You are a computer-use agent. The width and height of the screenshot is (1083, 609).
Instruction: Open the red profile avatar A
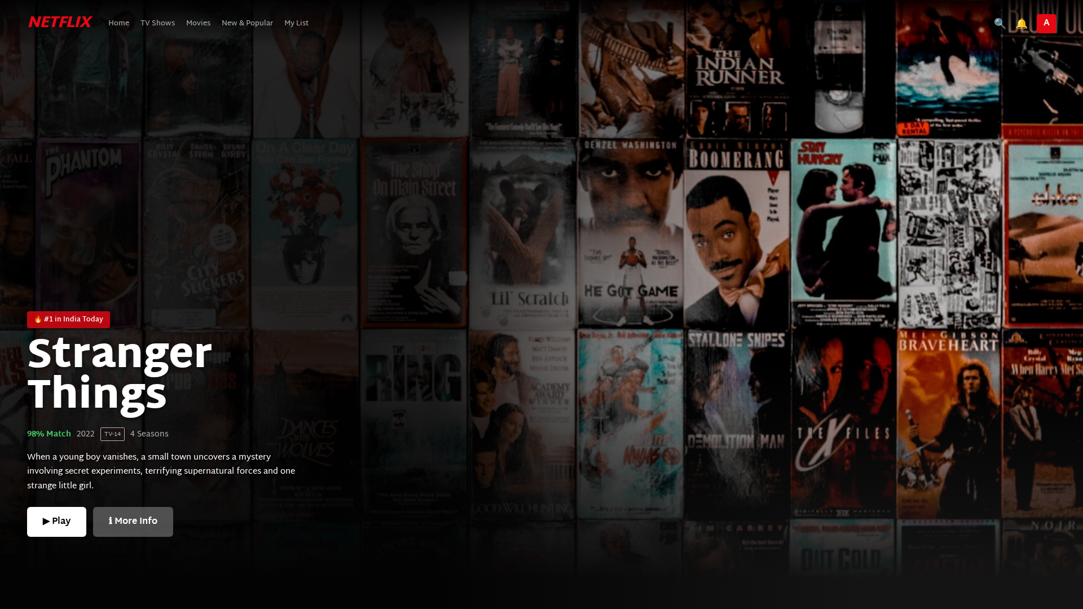coord(1046,24)
